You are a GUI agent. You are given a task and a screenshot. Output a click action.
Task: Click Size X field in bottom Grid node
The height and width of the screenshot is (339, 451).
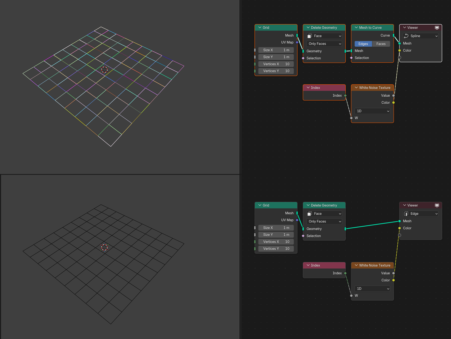point(276,228)
